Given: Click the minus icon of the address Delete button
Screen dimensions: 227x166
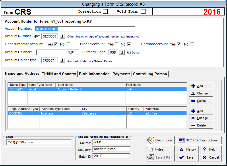Looking at the screenshot, I should (x=193, y=125).
